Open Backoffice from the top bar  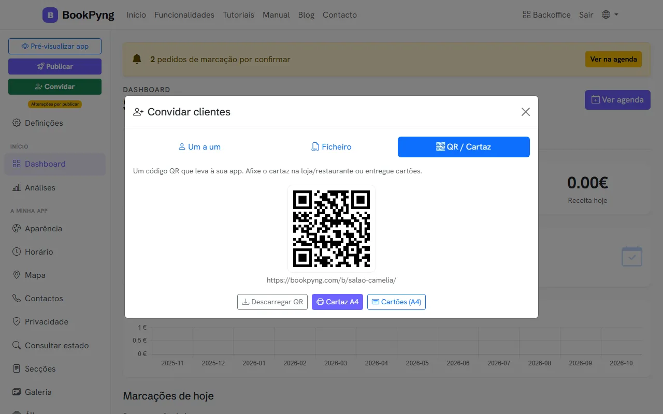click(546, 14)
